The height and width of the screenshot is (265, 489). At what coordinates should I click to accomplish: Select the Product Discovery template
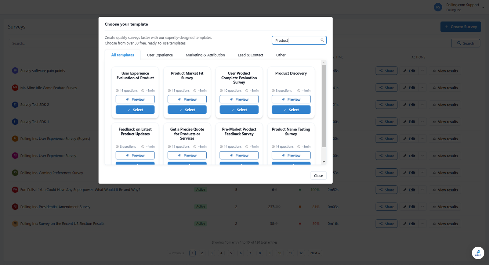click(291, 110)
